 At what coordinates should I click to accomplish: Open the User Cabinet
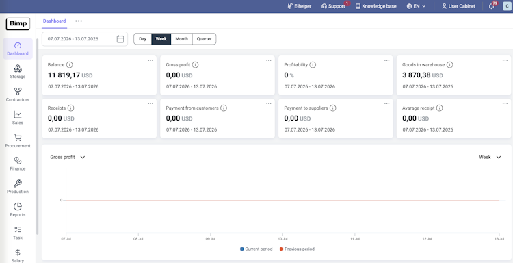458,6
